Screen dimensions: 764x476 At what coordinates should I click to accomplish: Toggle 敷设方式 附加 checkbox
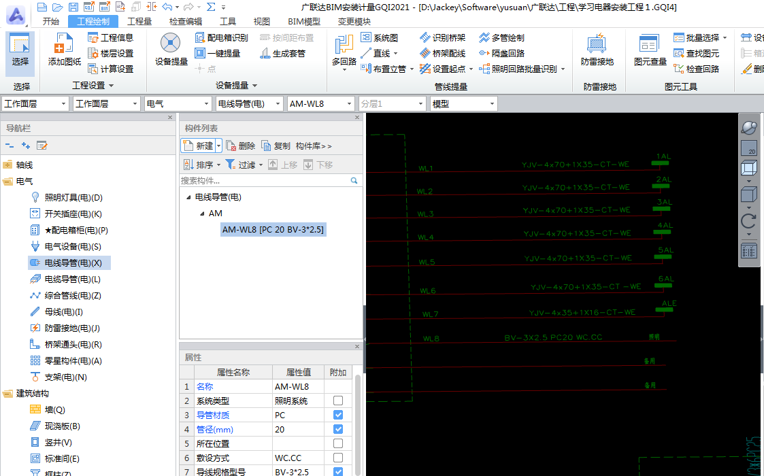tap(338, 458)
